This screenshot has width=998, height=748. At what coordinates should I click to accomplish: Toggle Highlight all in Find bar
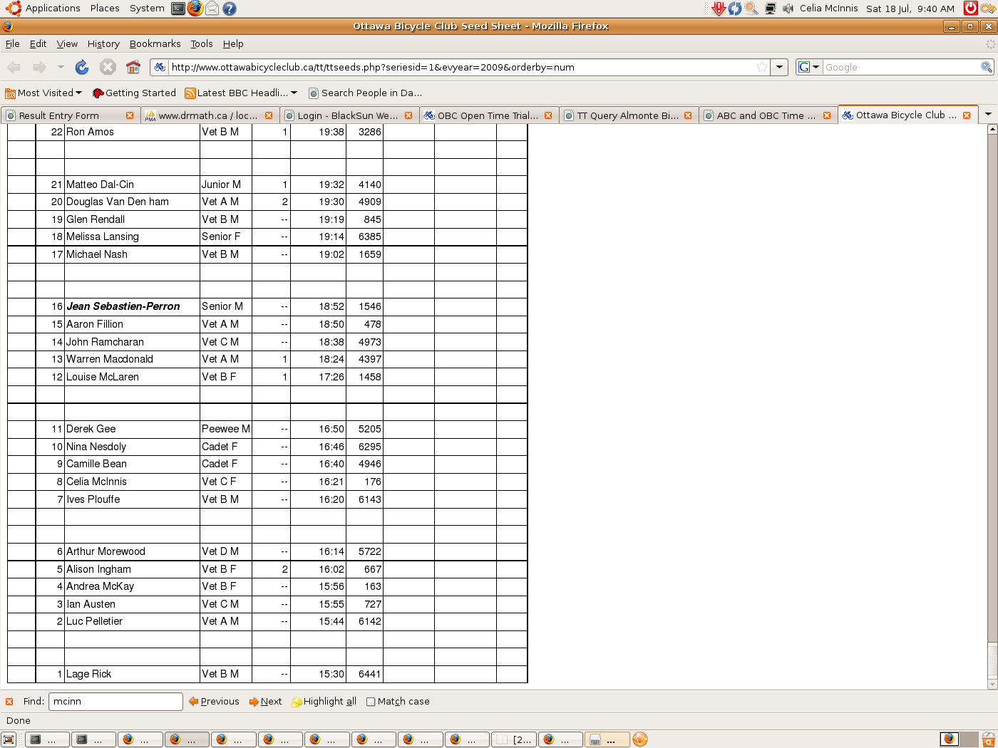coord(324,702)
